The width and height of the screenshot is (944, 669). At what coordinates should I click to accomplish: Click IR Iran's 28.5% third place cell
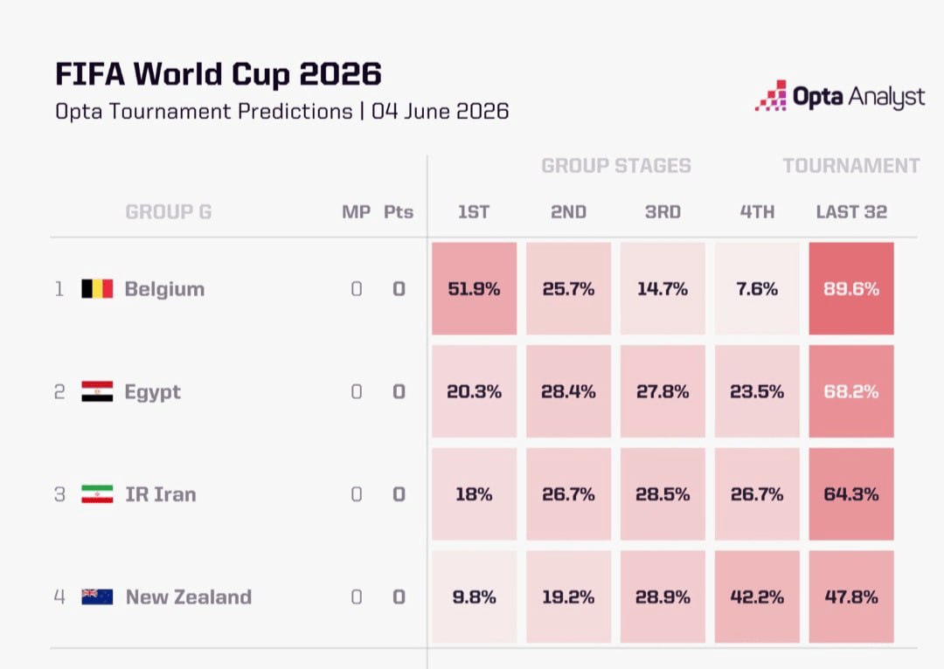[x=663, y=494]
